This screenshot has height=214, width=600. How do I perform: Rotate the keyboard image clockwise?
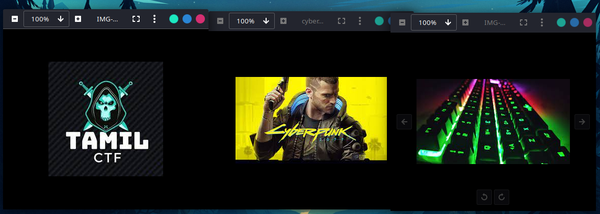tap(502, 197)
